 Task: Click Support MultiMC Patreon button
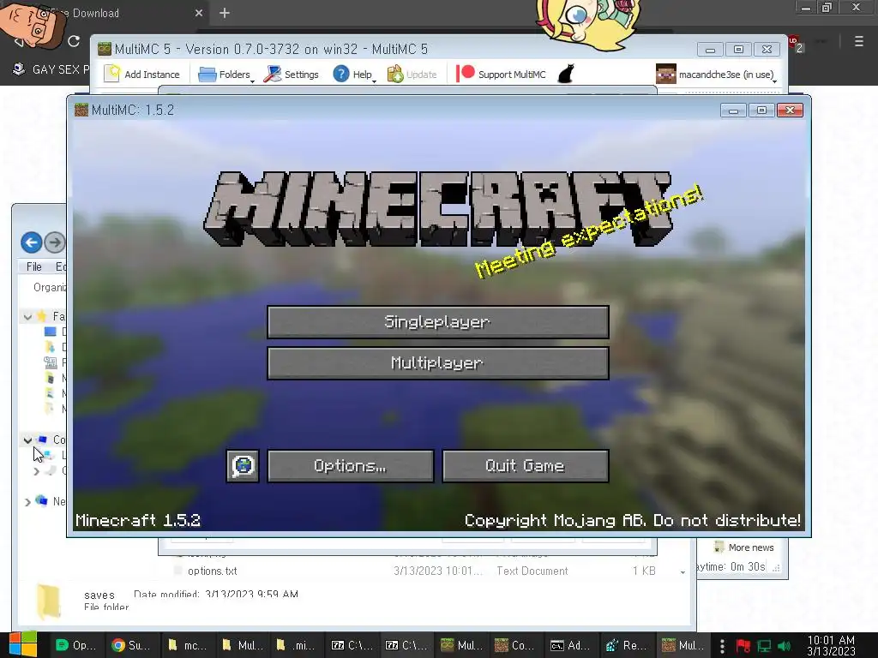point(501,74)
